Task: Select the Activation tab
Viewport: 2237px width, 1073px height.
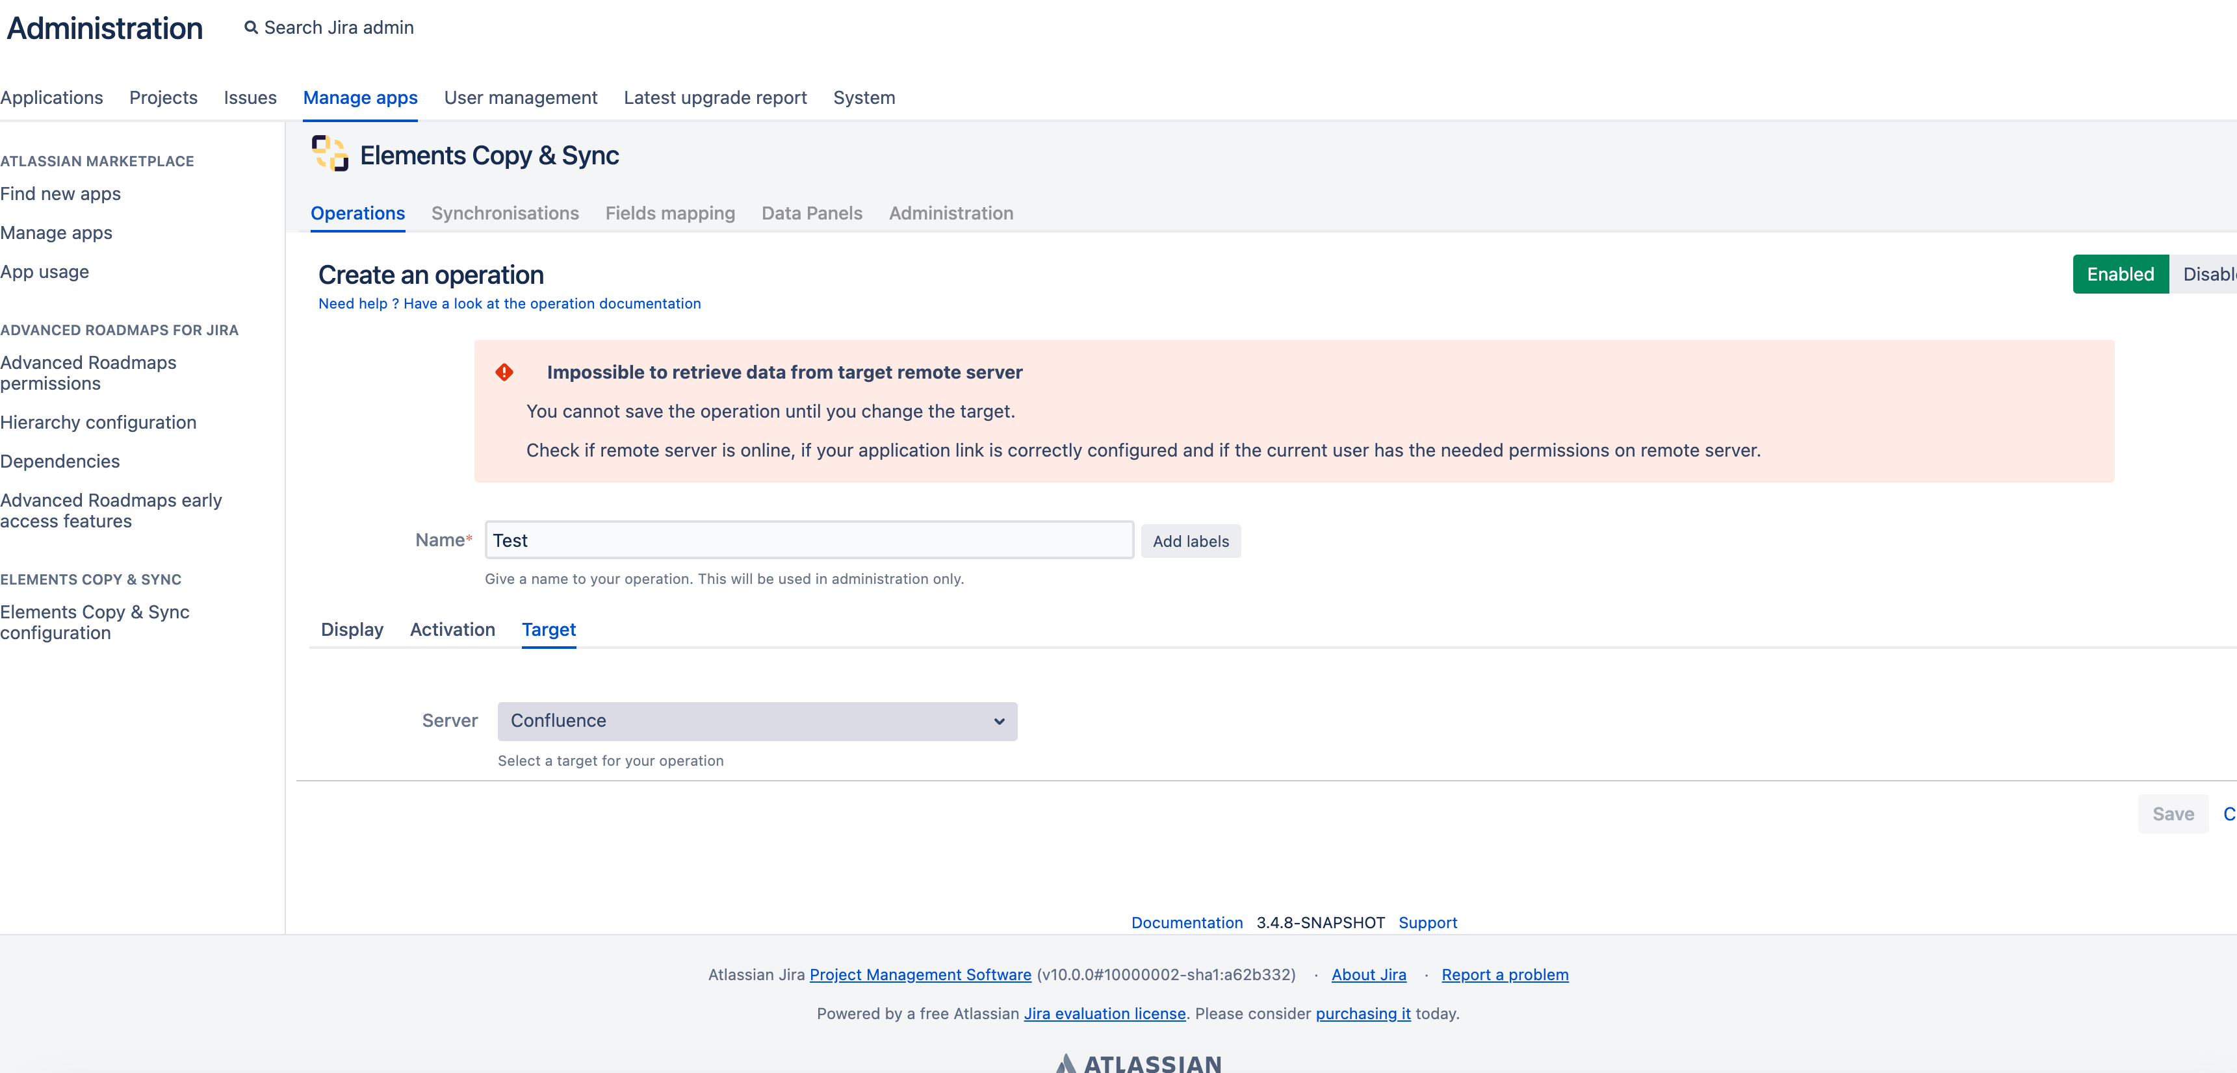Action: (x=452, y=629)
